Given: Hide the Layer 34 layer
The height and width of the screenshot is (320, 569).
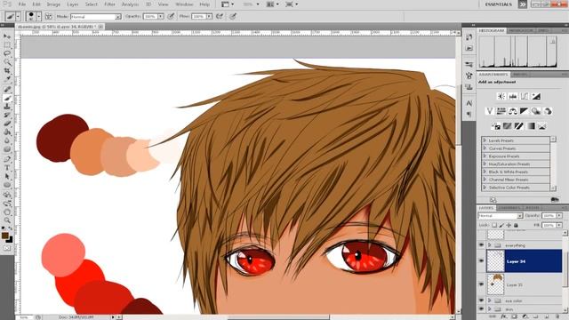Looking at the screenshot, I should point(481,260).
